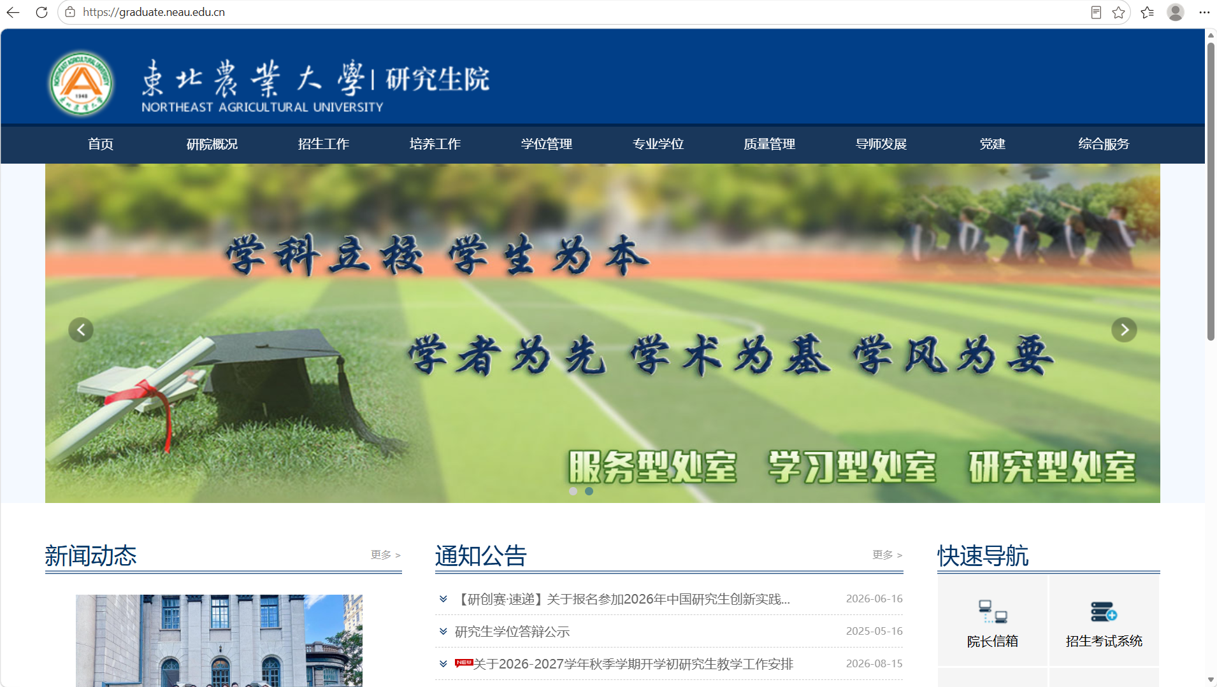Click the chevron beside the 研创赛·速递 notice
The width and height of the screenshot is (1217, 687).
tap(443, 598)
